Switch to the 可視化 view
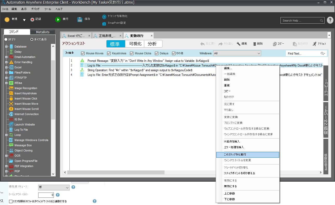 [x=135, y=44]
